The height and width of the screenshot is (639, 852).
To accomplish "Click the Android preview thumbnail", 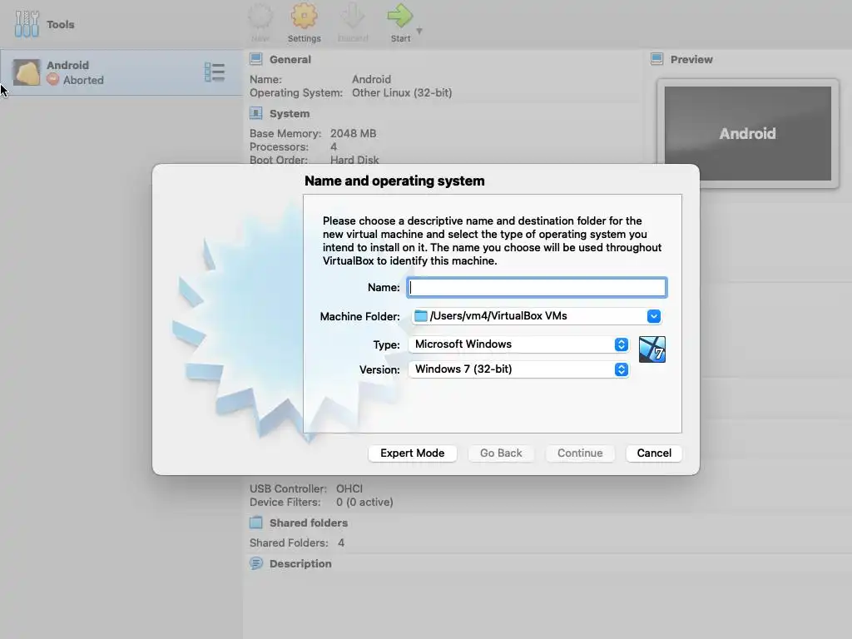I will (x=748, y=133).
